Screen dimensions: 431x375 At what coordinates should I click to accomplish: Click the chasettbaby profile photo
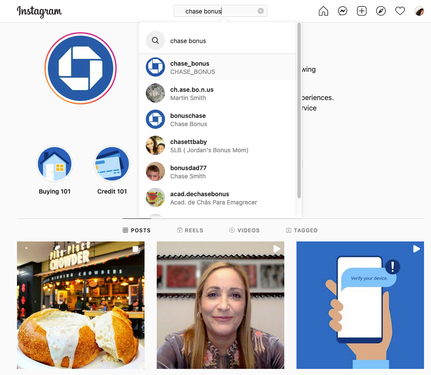click(x=155, y=145)
